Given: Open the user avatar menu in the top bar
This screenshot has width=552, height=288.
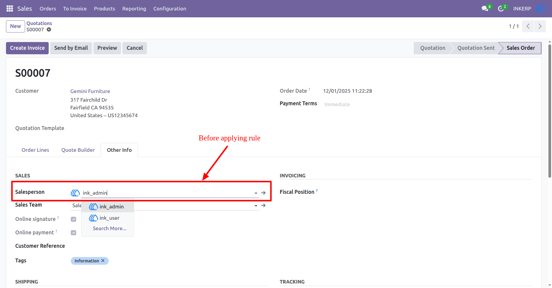Looking at the screenshot, I should tap(540, 9).
